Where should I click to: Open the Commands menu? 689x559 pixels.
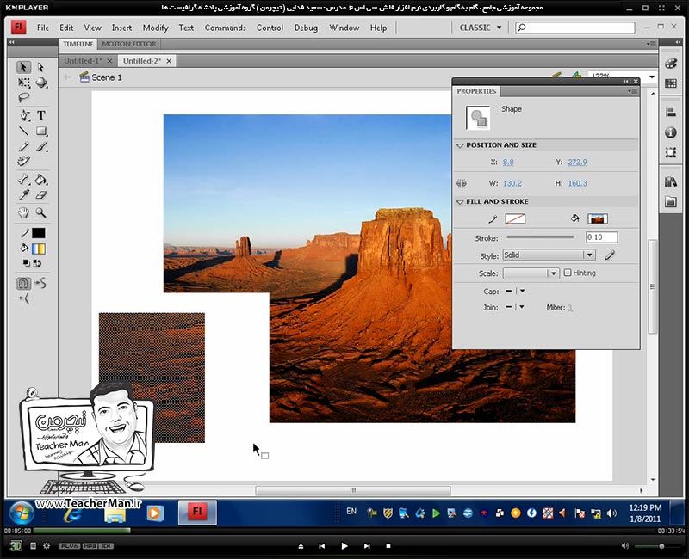225,28
